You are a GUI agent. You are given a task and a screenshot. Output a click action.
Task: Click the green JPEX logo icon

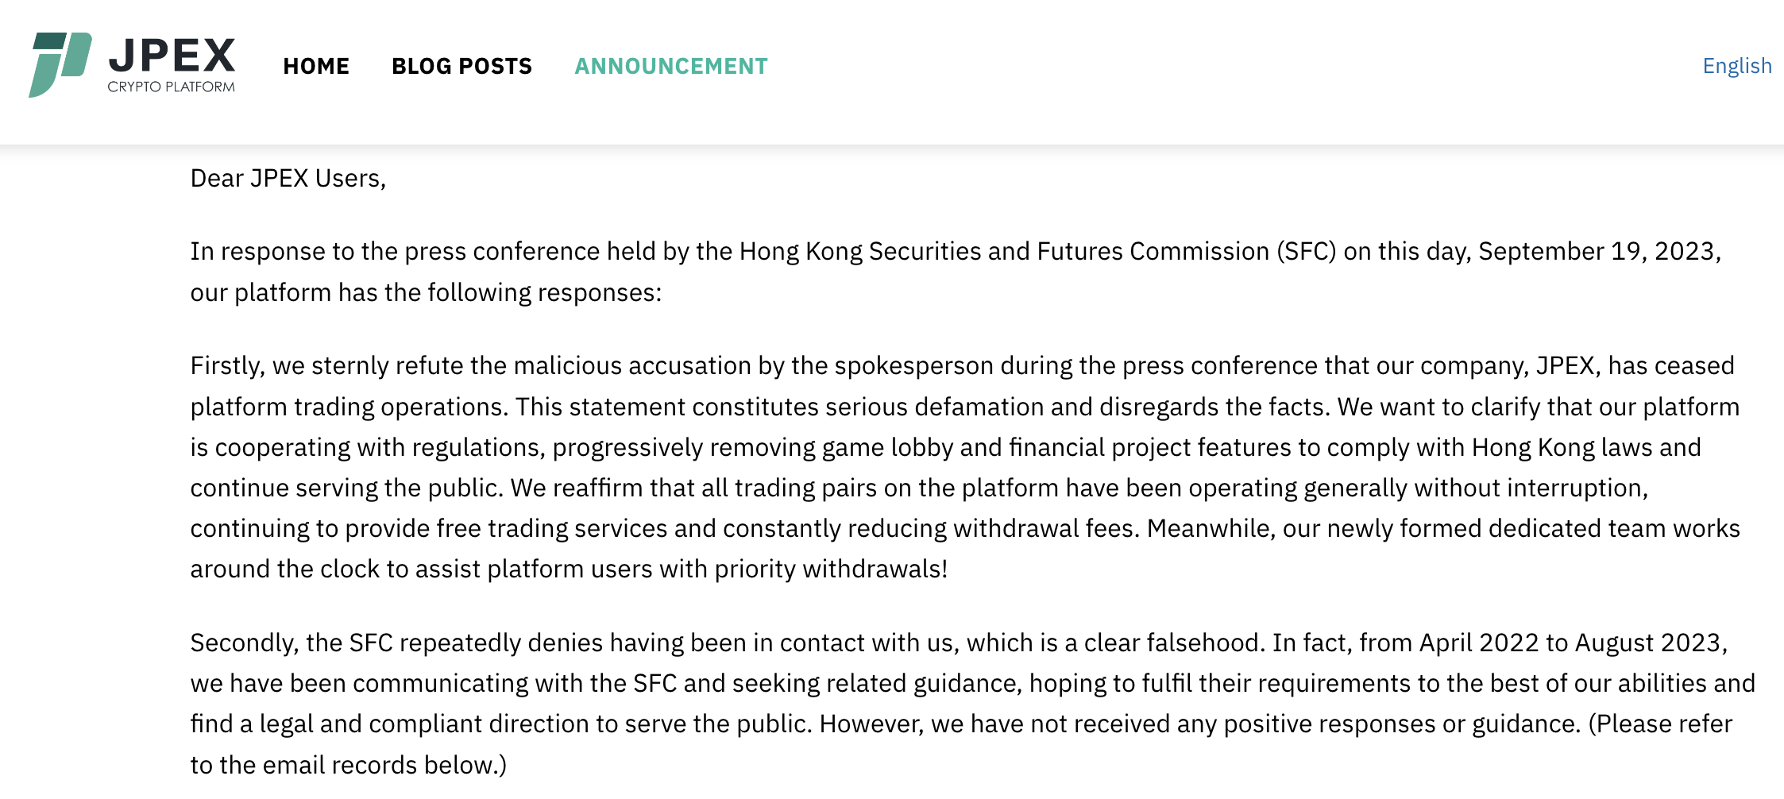pyautogui.click(x=60, y=65)
